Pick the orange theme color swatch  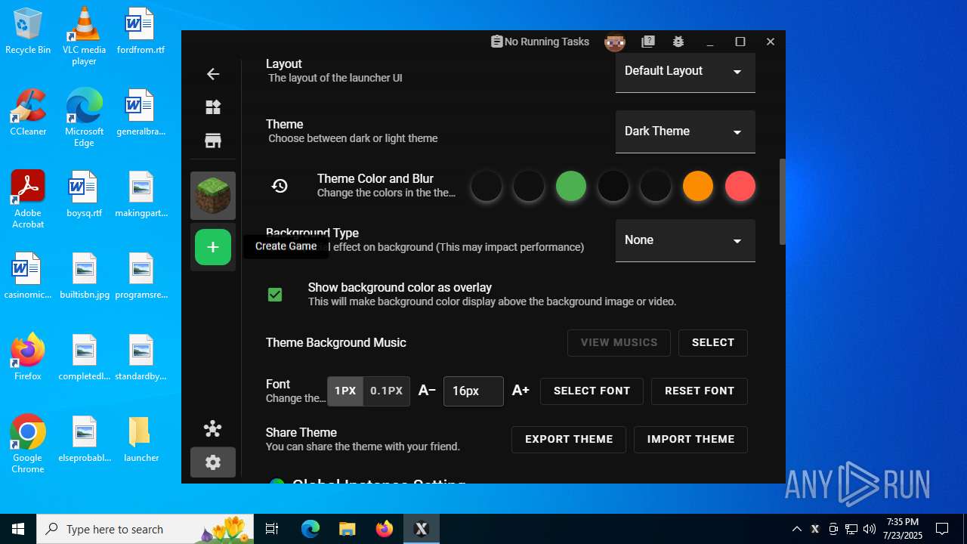pyautogui.click(x=698, y=186)
